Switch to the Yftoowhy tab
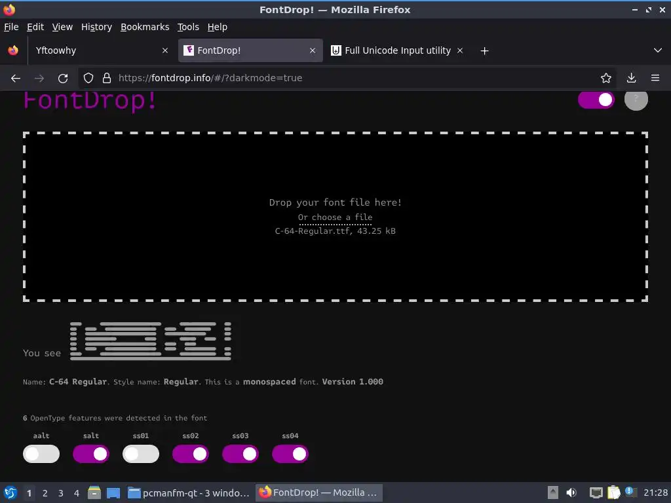Viewport: 671px width, 503px height. [x=100, y=50]
